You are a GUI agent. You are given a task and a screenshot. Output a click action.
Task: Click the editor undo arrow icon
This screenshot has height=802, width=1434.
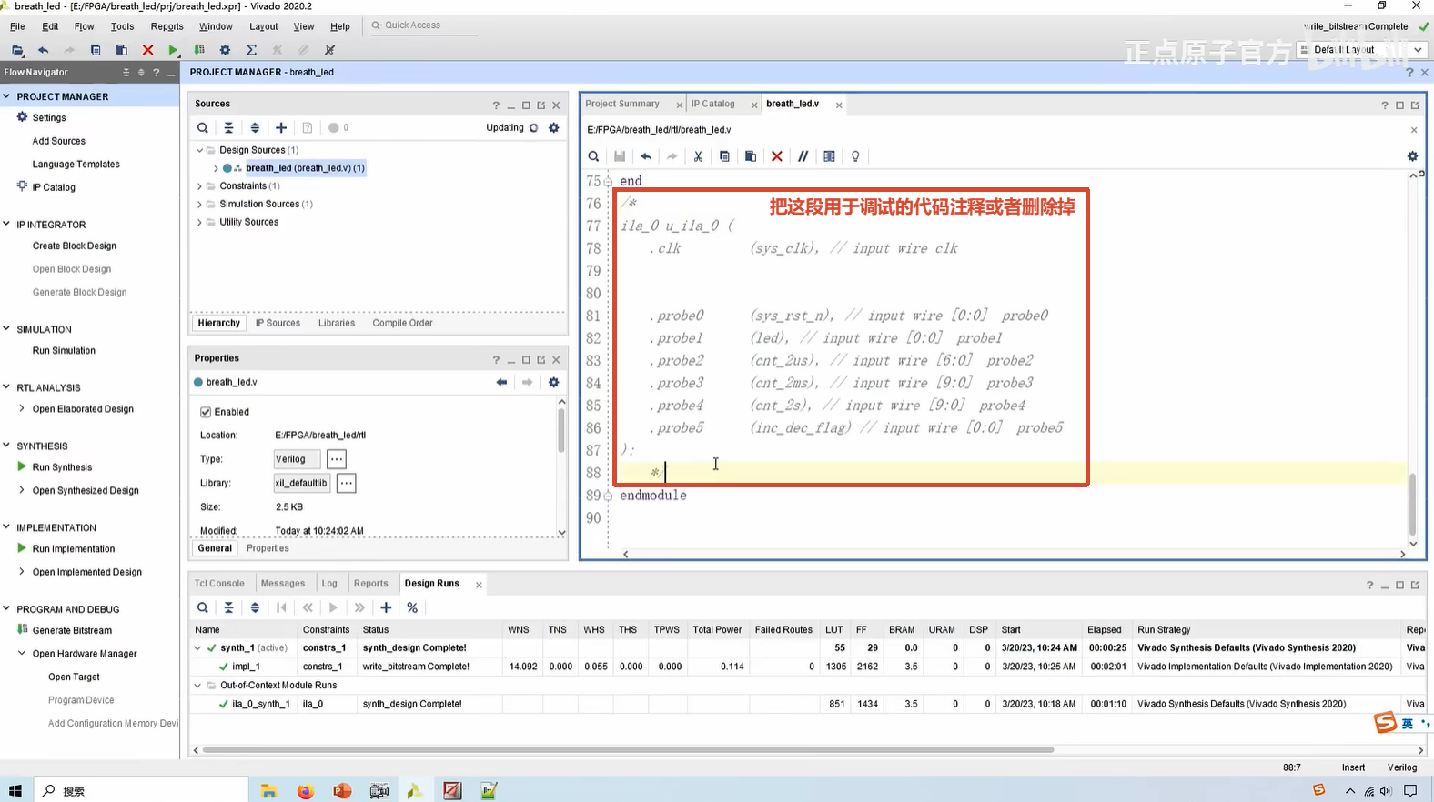(x=646, y=156)
